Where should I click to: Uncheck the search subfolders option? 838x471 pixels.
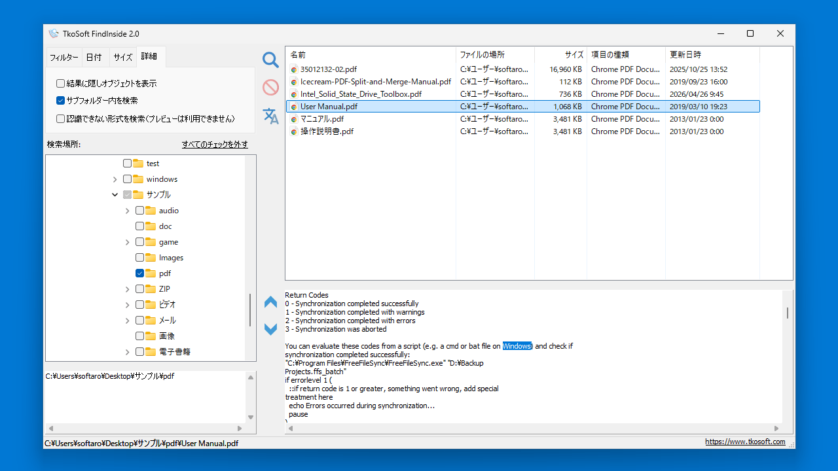click(x=60, y=101)
